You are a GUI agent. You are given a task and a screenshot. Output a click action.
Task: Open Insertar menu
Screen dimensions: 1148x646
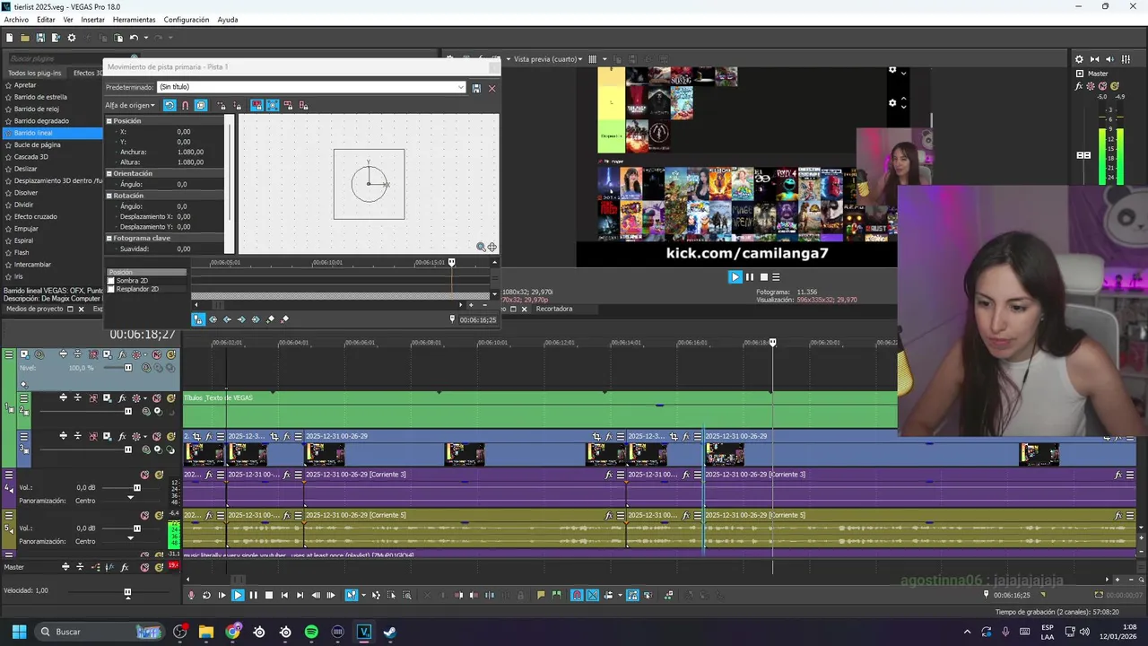[x=92, y=20]
